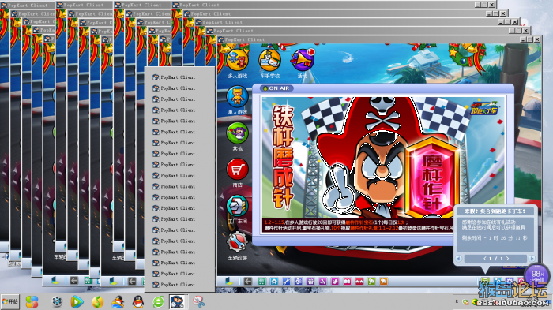Click the 寒假!集合跳跳卡丁车 notice title
Screen dimensions: 553x310
495,211
